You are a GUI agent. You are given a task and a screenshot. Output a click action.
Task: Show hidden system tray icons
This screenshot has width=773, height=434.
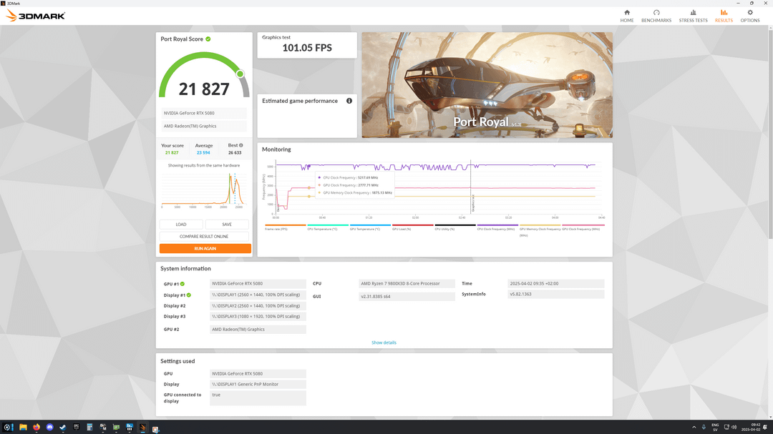694,428
